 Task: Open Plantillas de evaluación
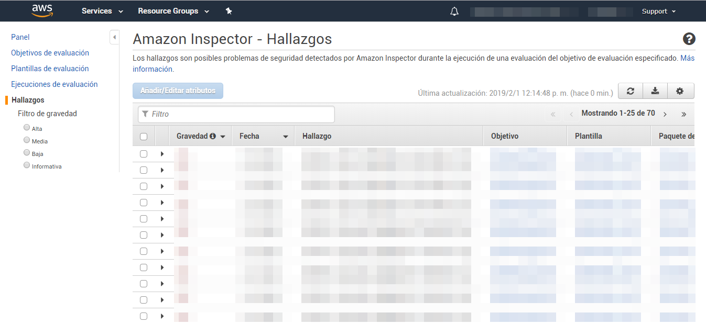point(50,69)
